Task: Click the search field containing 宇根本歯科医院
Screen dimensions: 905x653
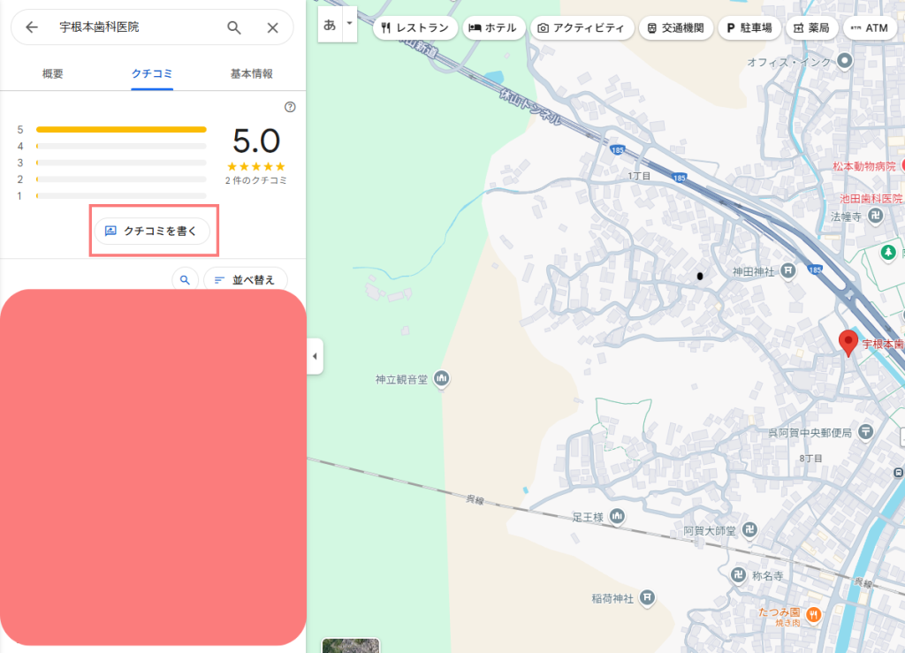Action: (133, 27)
